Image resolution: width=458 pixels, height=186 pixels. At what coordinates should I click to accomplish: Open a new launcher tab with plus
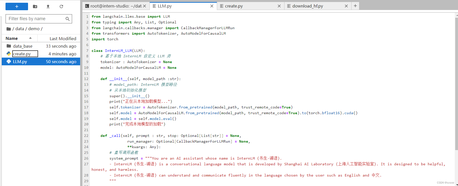(x=355, y=6)
